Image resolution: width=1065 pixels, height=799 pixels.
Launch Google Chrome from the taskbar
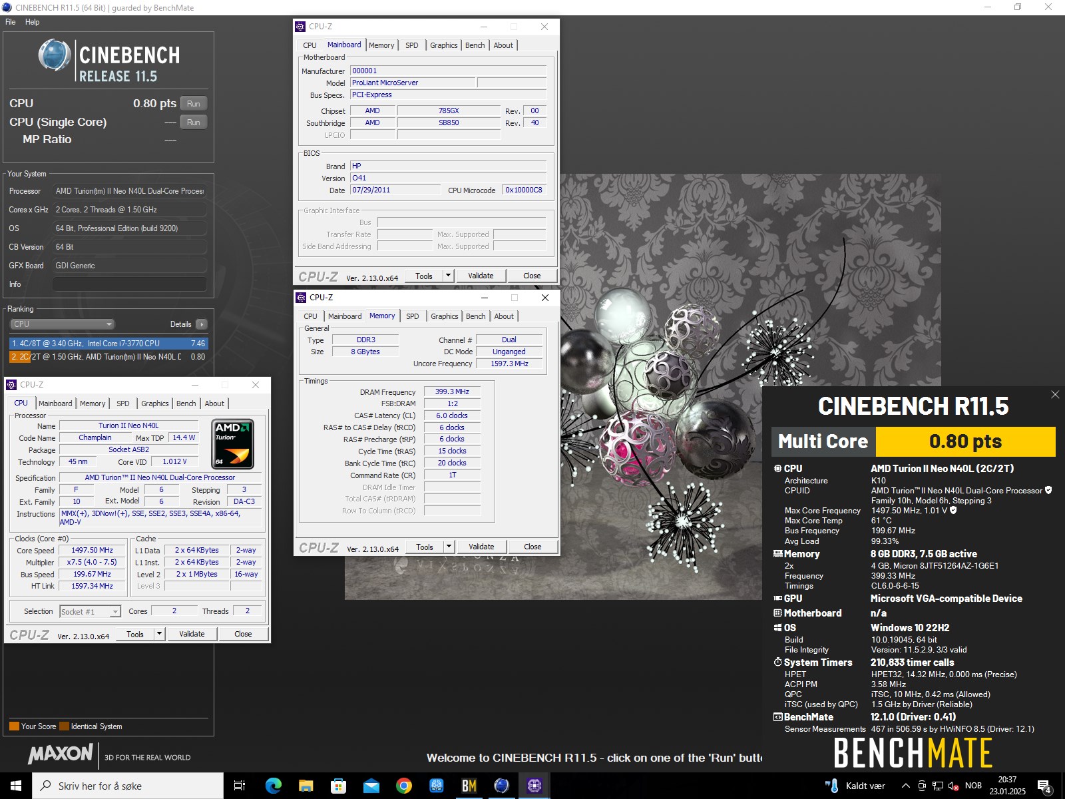[x=403, y=786]
